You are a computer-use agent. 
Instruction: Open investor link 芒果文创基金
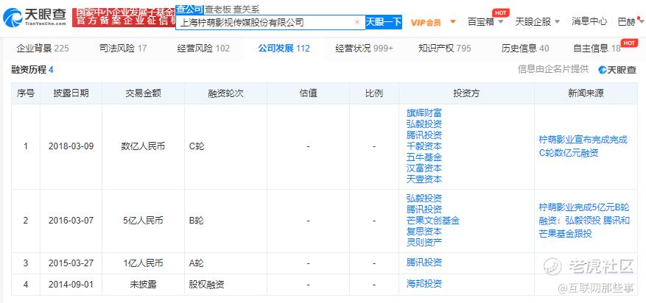pos(433,221)
